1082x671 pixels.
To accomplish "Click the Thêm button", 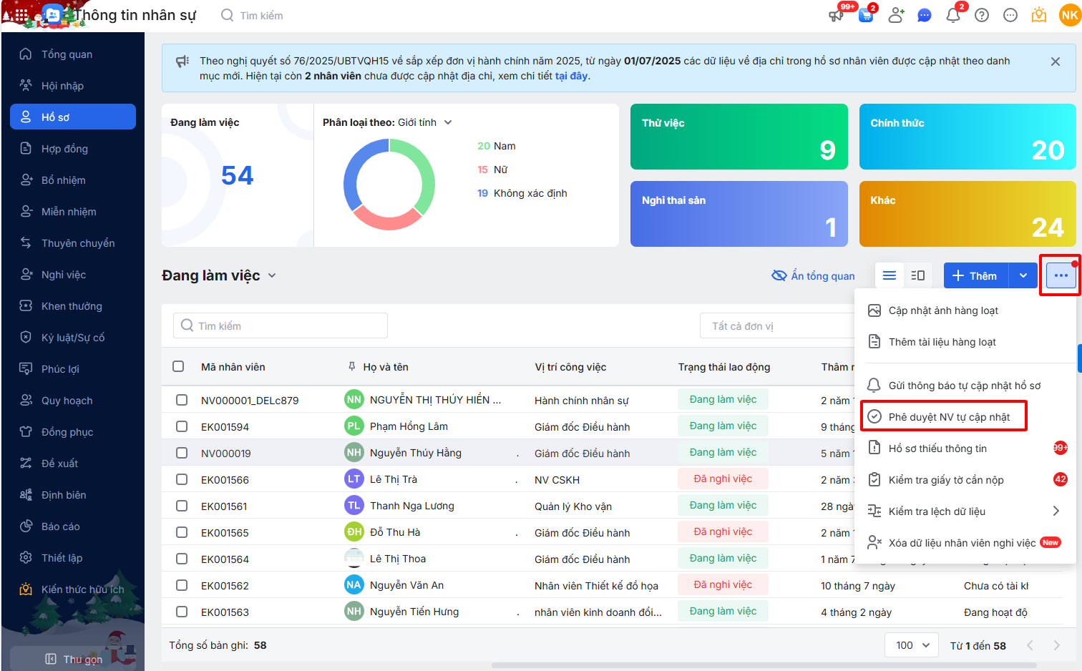I will coord(975,275).
